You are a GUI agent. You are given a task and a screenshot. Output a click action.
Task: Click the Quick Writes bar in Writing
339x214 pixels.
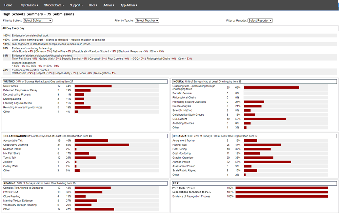click(x=93, y=86)
